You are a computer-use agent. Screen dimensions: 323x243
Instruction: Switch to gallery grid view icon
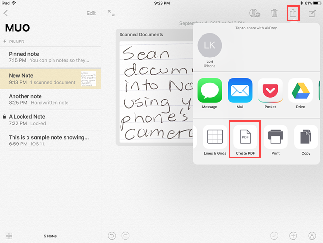9,236
